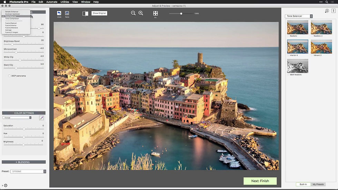
Task: Apply the Realistic 2 preset thumbnail
Action: pos(321,27)
